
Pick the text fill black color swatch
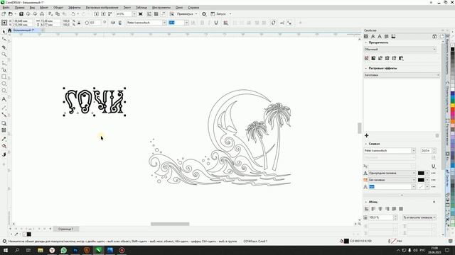(x=421, y=173)
